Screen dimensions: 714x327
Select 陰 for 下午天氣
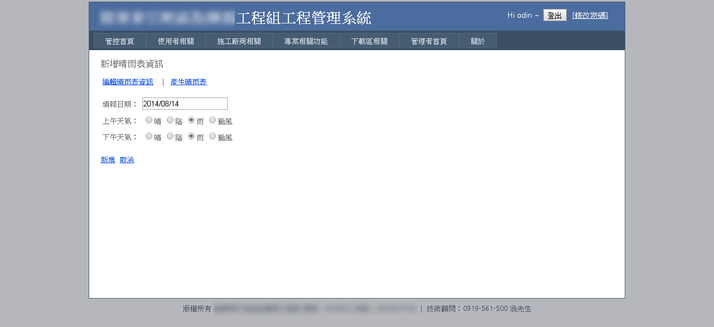[x=170, y=136]
